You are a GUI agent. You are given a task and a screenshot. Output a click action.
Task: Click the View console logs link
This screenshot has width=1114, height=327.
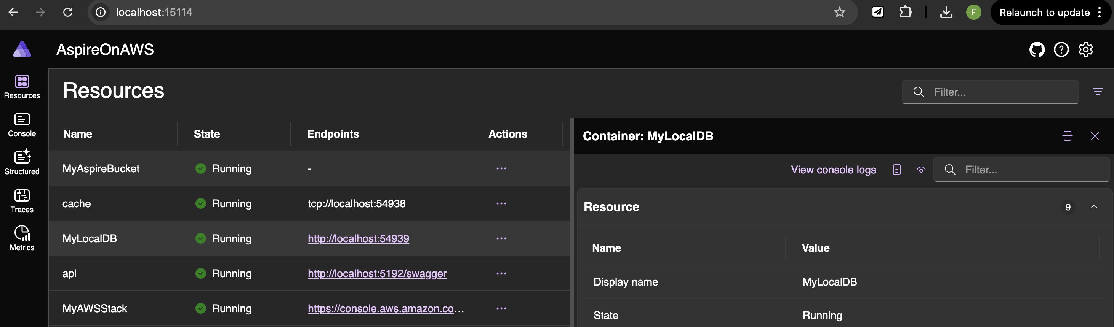pyautogui.click(x=833, y=170)
